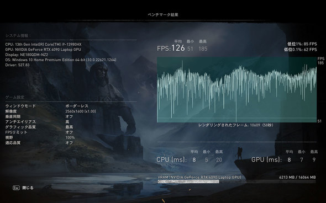Click the 視野 setting label

click(9, 137)
